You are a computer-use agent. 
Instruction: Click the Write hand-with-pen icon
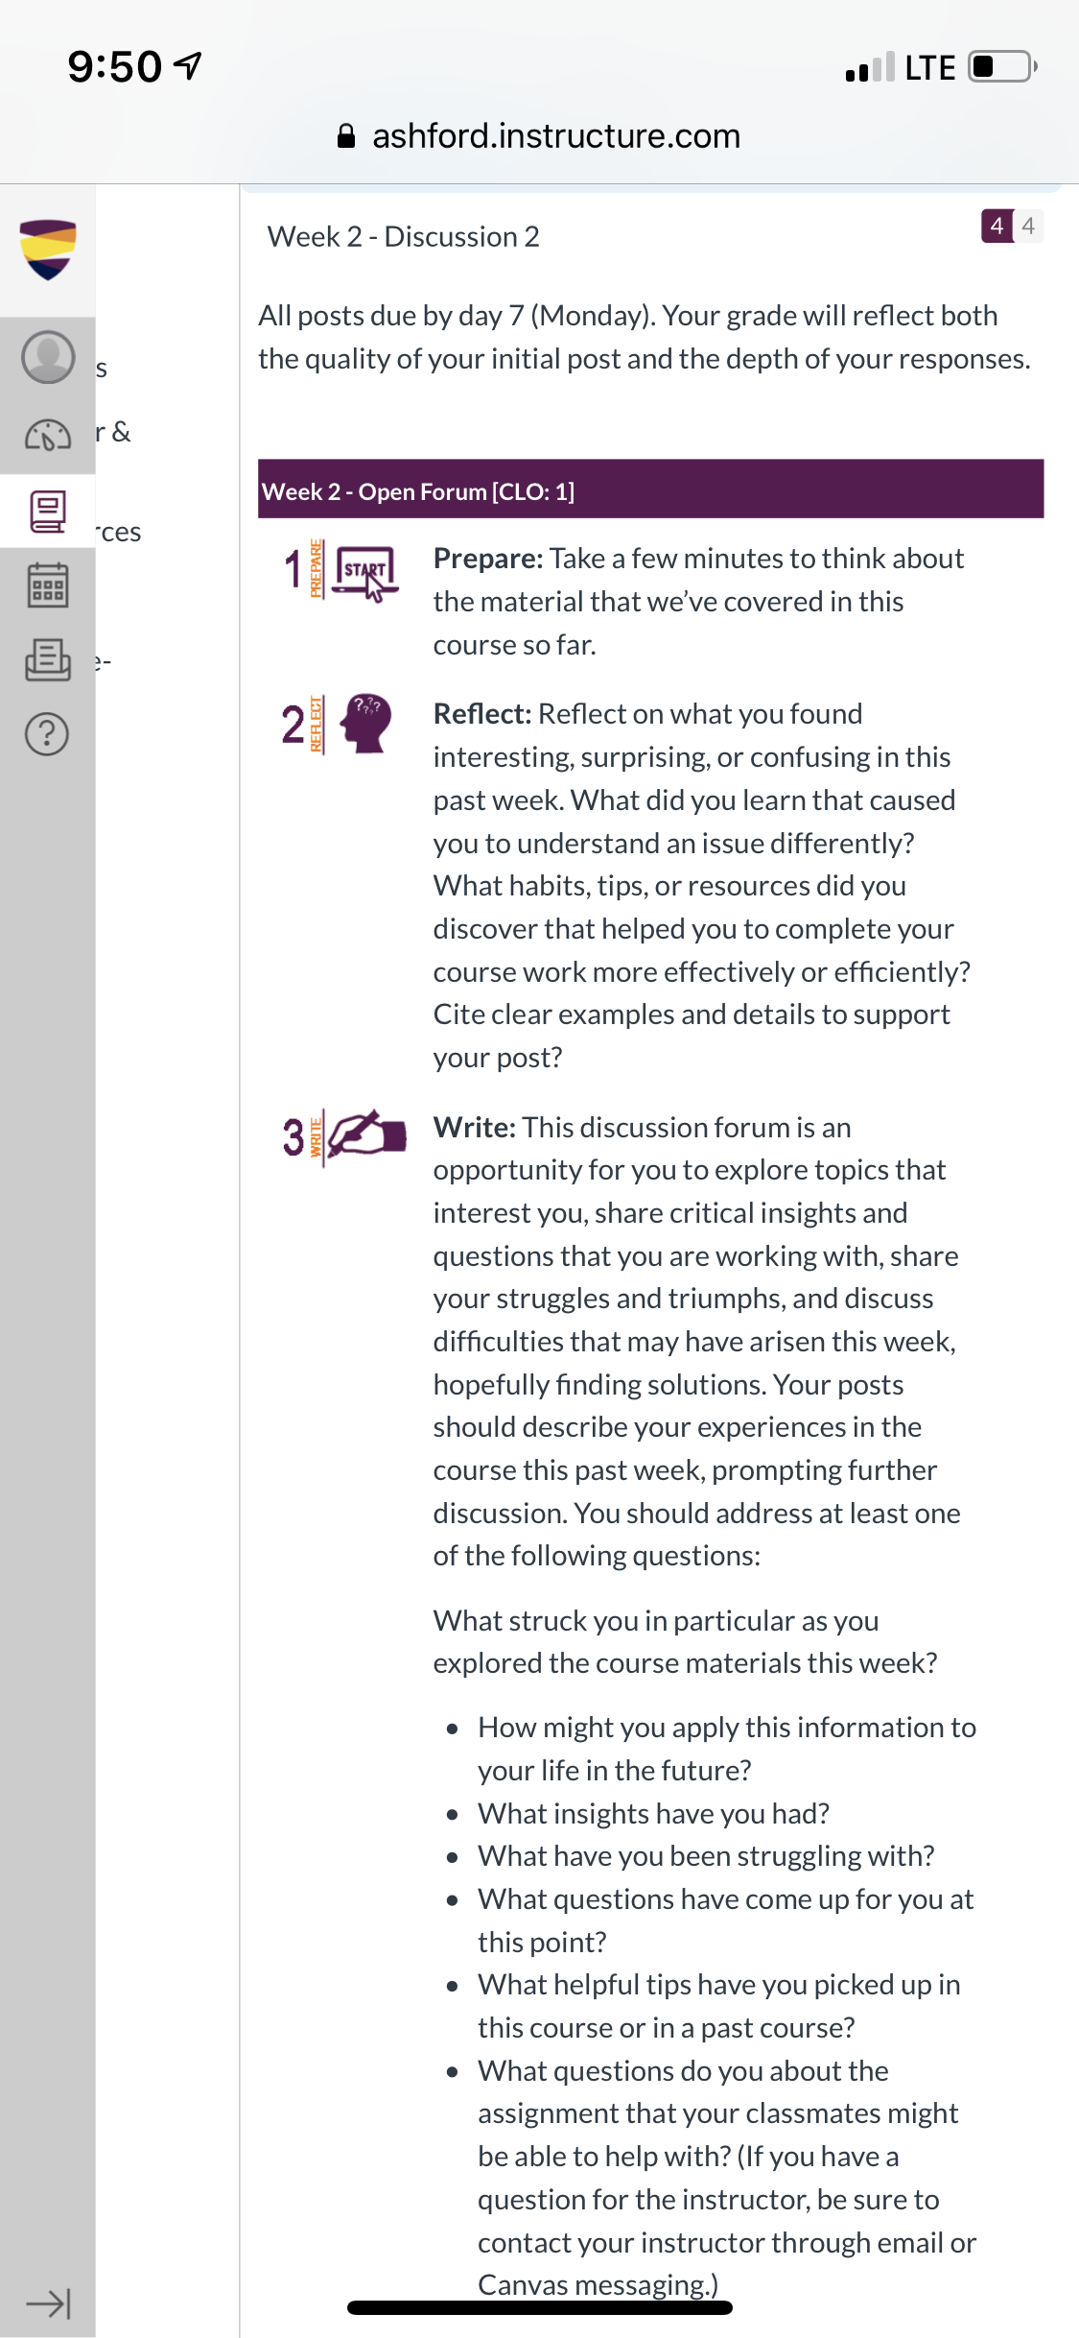click(x=365, y=1134)
